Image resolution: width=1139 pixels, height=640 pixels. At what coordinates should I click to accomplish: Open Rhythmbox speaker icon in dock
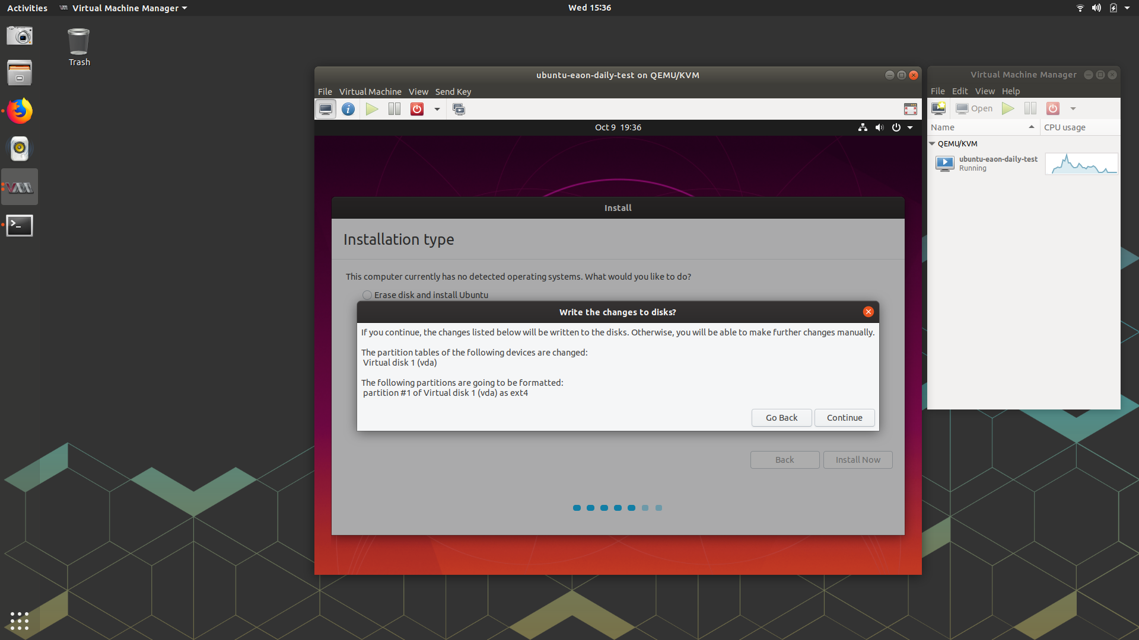(20, 149)
